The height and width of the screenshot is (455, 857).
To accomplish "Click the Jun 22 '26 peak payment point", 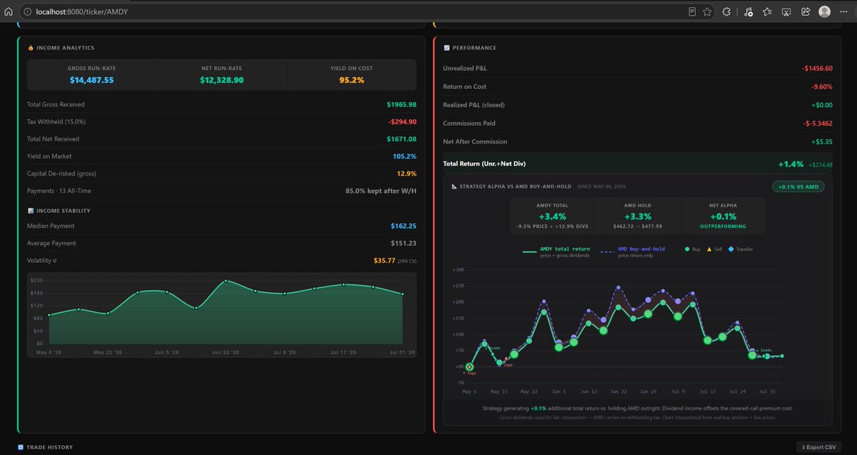I will [x=226, y=281].
